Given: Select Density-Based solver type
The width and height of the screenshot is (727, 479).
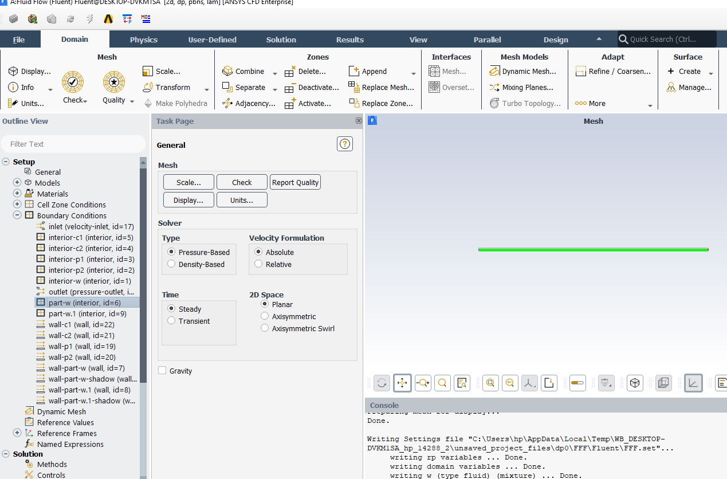Looking at the screenshot, I should [x=171, y=264].
